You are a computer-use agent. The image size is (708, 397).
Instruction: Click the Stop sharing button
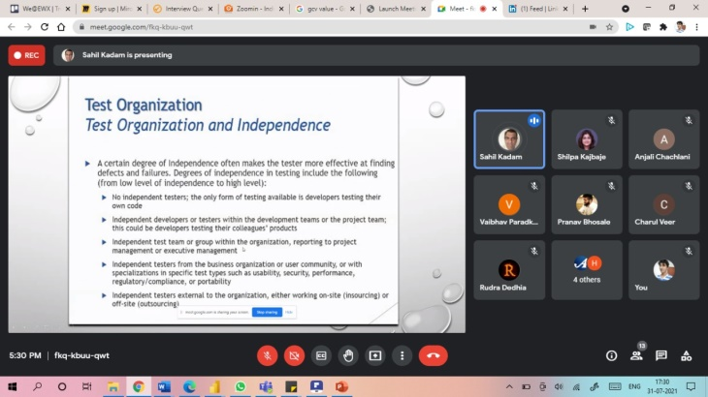point(266,312)
